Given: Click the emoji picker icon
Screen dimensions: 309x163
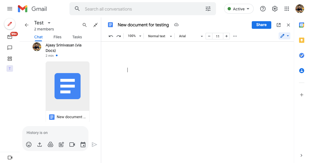Looking at the screenshot, I should pos(29,145).
